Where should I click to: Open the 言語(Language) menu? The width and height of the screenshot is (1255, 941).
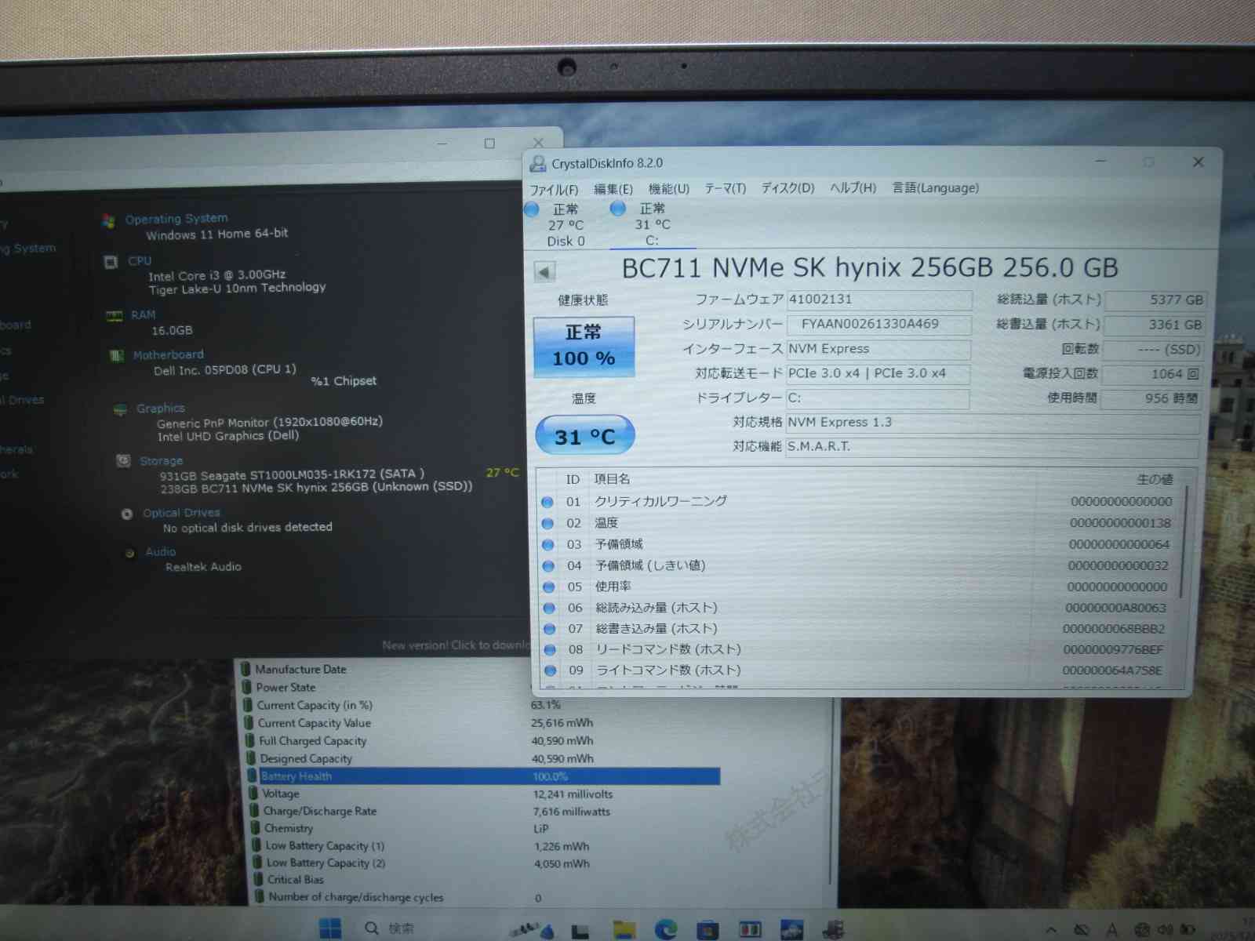point(935,188)
